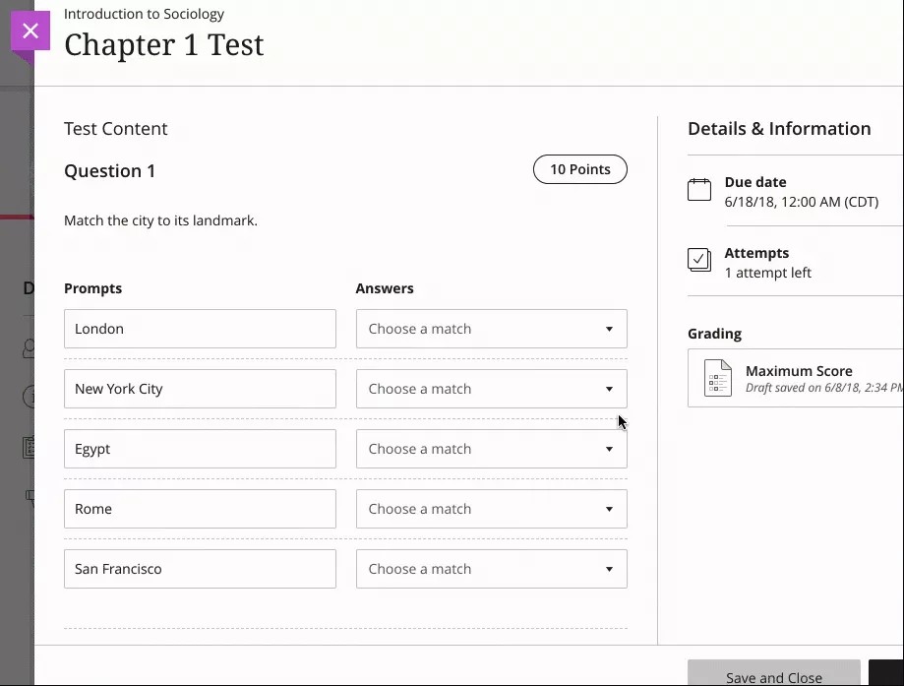904x686 pixels.
Task: Click the 10 Points pill for Question 1
Action: click(579, 168)
